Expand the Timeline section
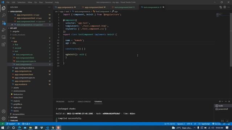 (x=14, y=121)
